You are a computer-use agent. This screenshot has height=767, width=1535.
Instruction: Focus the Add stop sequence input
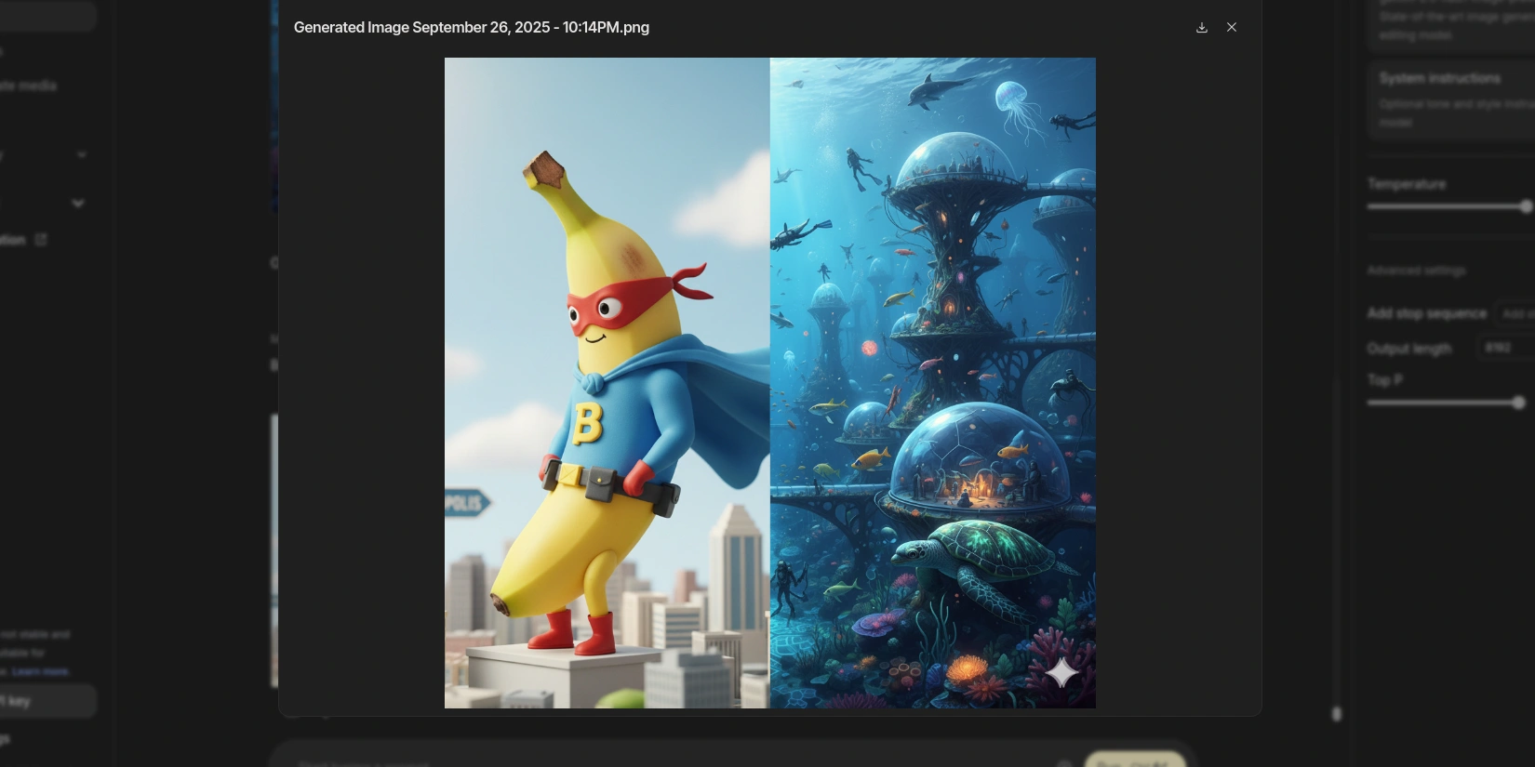[x=1515, y=313]
